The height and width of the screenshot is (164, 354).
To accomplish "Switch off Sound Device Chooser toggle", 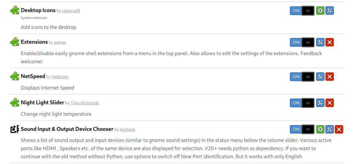I will [302, 129].
